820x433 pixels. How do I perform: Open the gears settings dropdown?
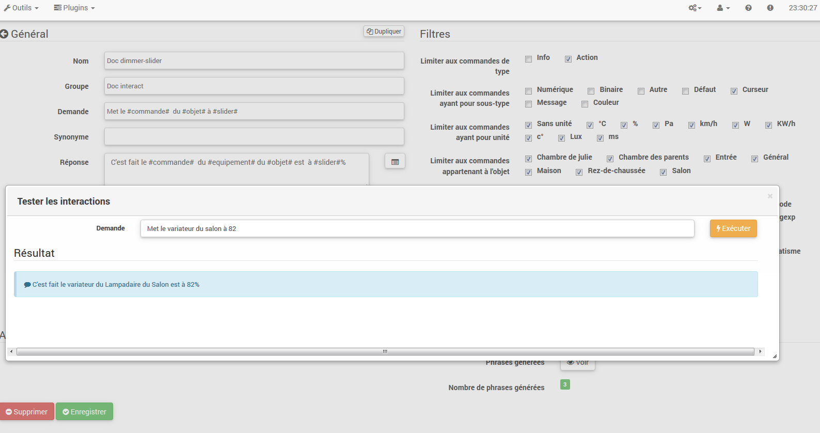pos(695,8)
